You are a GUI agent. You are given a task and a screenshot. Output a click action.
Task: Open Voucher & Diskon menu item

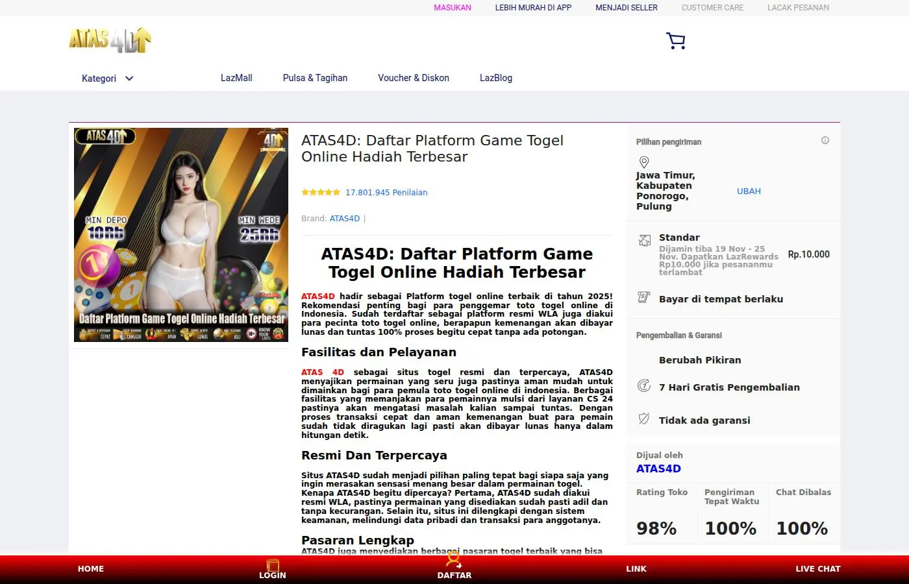[x=414, y=78]
